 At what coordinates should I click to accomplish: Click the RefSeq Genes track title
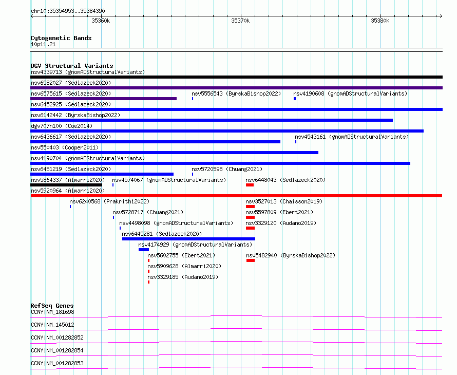[x=52, y=306]
